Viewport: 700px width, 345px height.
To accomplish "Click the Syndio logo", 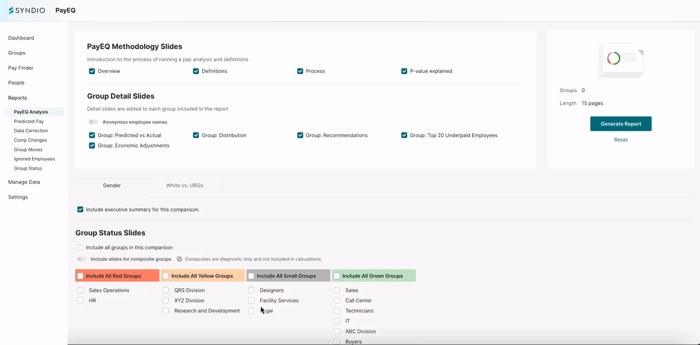I will point(27,10).
